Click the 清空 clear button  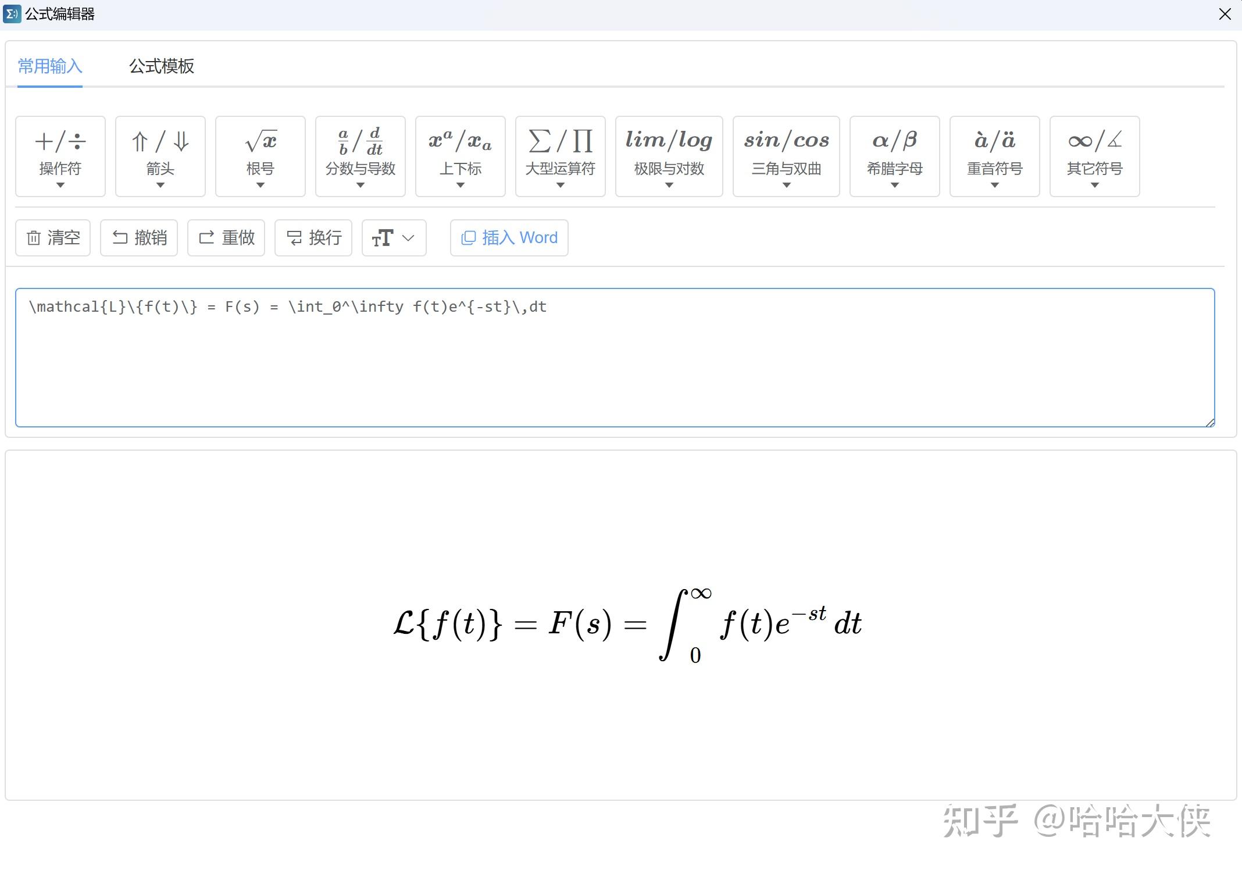point(53,238)
